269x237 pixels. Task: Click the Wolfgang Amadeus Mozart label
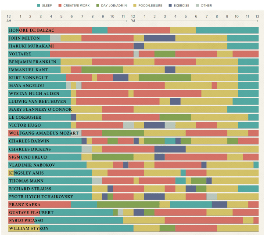click(44, 133)
